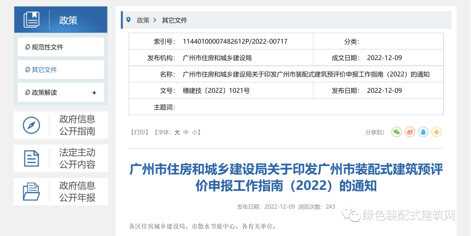The image size is (471, 236).
Task: Open the 政府信息公开年报 link
Action: 77,192
